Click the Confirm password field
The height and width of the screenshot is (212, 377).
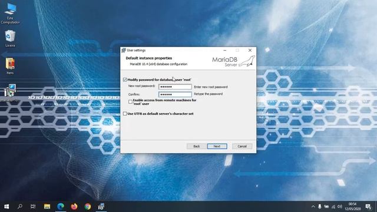coord(175,94)
